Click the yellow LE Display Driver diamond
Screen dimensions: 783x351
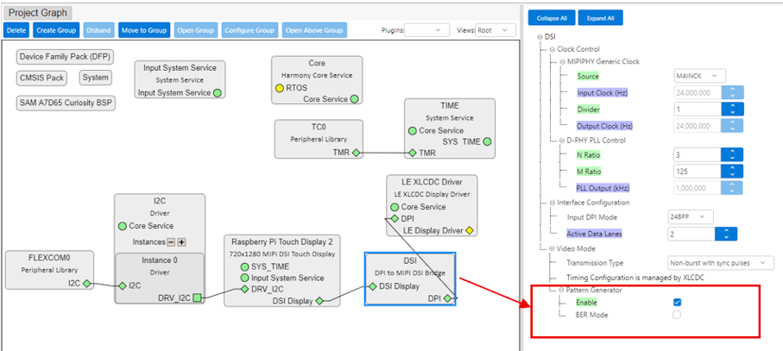click(x=470, y=230)
